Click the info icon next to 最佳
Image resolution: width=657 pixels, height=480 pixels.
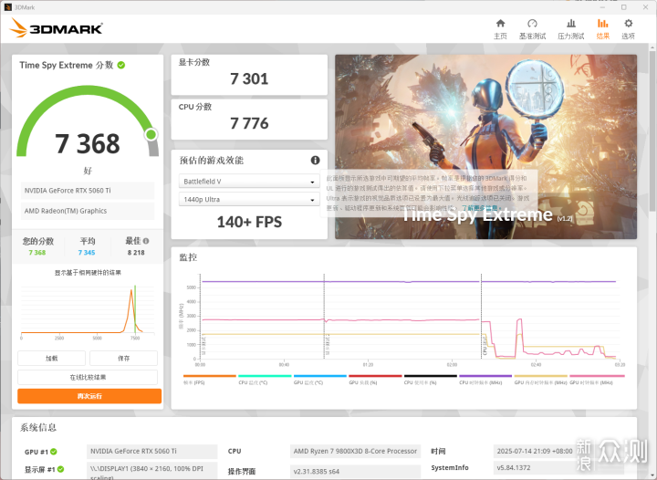pyautogui.click(x=146, y=241)
